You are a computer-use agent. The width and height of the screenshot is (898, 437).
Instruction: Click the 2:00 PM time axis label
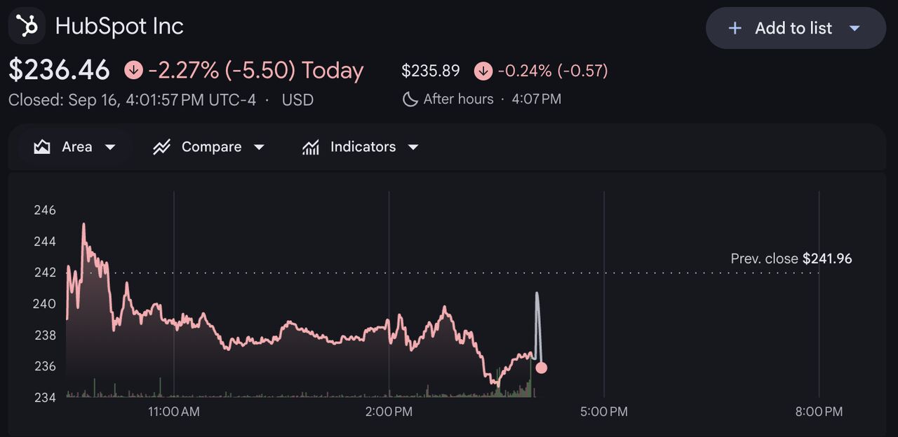[389, 412]
